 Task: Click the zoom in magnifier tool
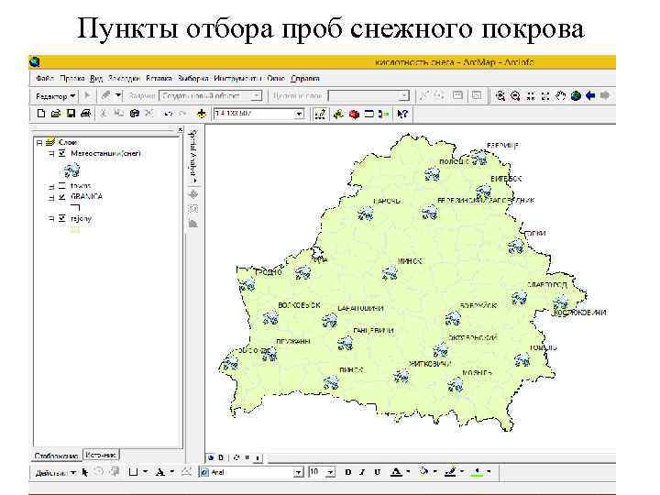[501, 94]
